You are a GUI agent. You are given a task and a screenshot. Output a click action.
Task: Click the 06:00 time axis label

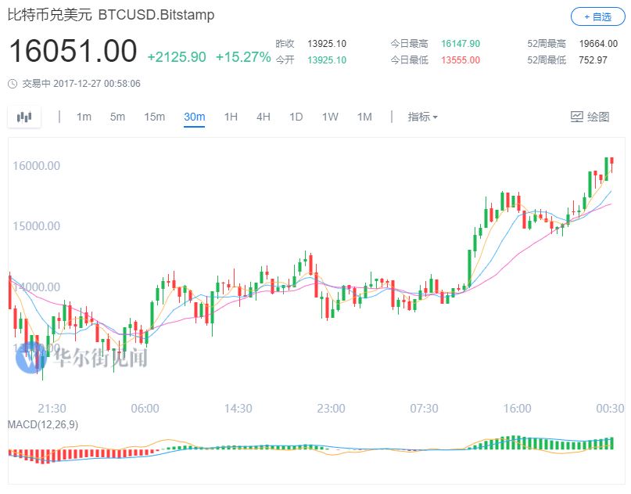tap(145, 409)
